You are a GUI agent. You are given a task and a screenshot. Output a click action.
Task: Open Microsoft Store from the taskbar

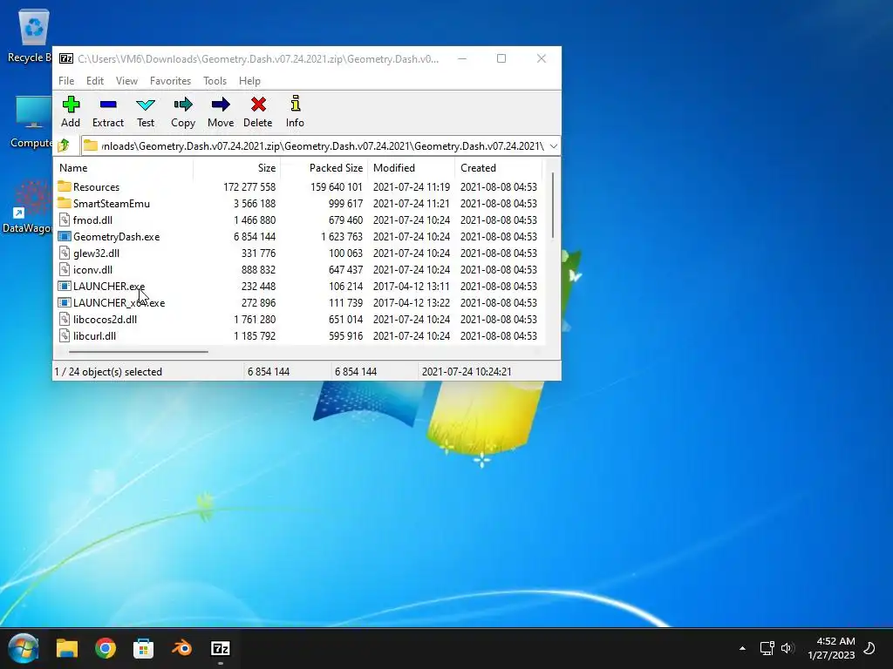point(144,648)
